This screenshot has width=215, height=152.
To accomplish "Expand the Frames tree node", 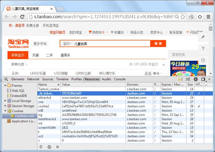I will pyautogui.click(x=5, y=85).
